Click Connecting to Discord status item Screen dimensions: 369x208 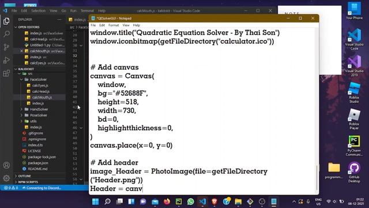tap(42, 188)
